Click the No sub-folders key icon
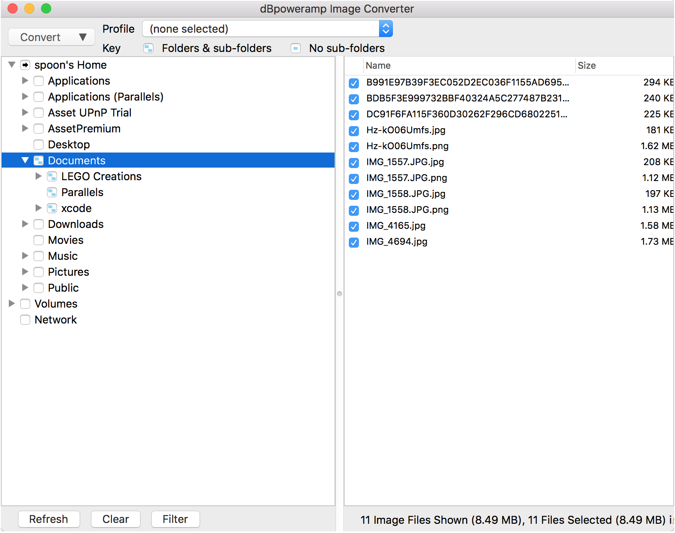Screen dimensions: 675x533 [x=296, y=49]
